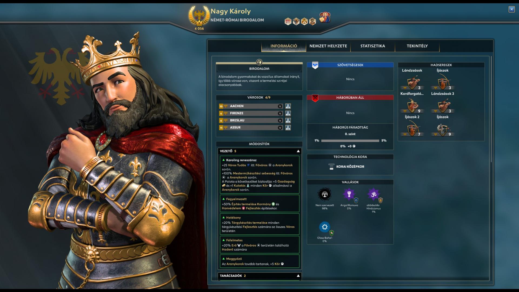Switch to the Nemzet Helyzete tab
The width and height of the screenshot is (519, 292).
pyautogui.click(x=328, y=46)
